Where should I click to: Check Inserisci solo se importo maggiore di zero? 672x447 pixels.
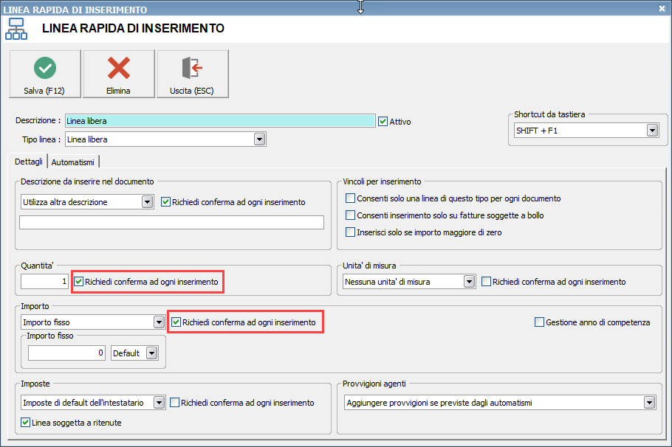point(350,232)
